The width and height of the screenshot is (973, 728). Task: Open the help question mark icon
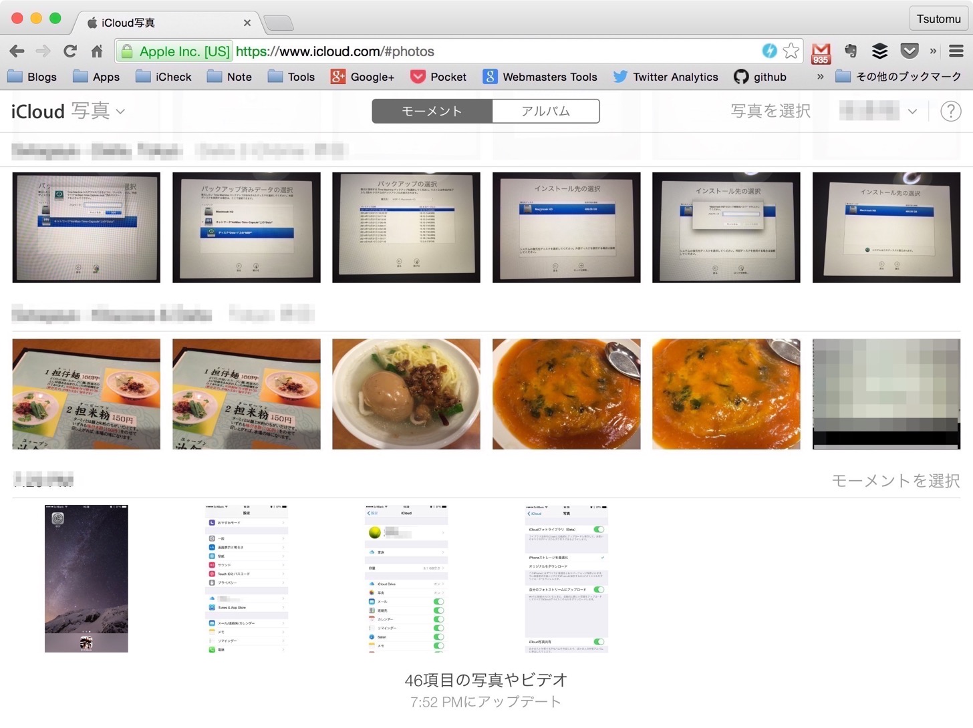[950, 111]
